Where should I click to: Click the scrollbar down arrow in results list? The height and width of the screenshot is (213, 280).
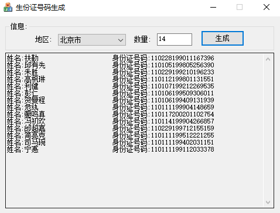click(268, 202)
